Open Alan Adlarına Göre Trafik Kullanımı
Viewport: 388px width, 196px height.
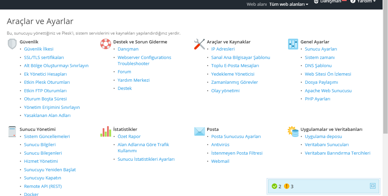point(143,148)
